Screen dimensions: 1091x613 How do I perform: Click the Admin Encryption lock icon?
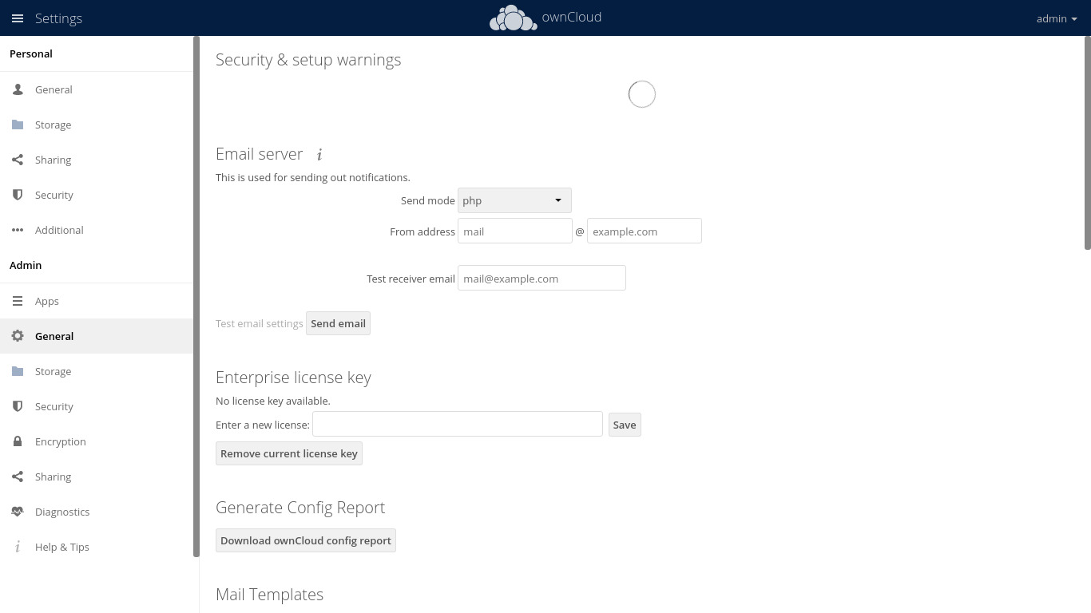(x=18, y=441)
